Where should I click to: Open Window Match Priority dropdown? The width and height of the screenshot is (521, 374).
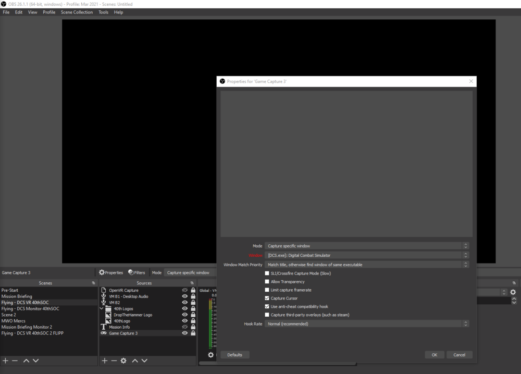pyautogui.click(x=366, y=265)
